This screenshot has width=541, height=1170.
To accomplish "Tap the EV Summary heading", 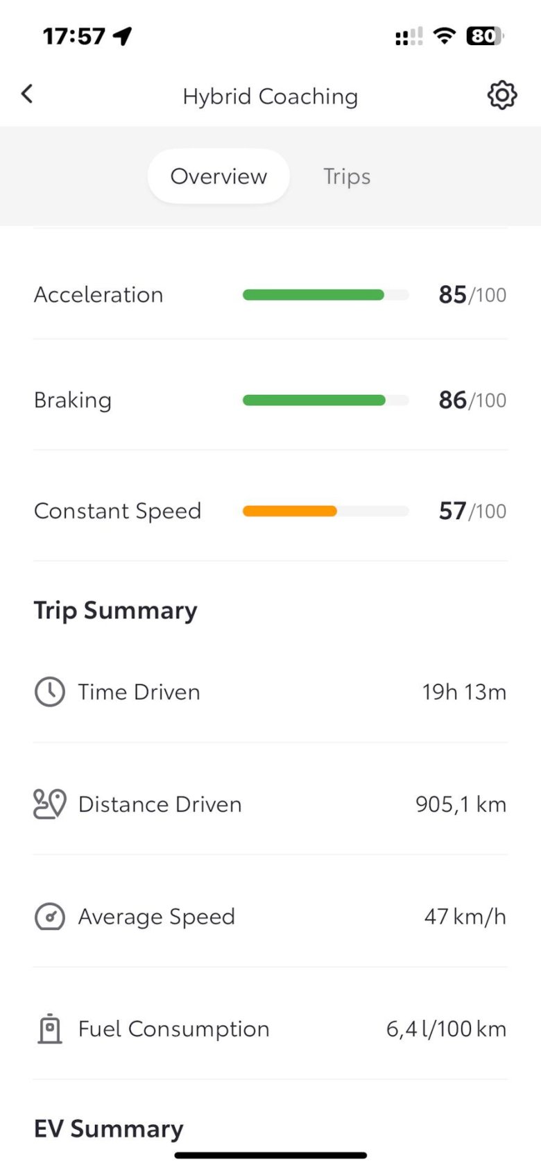I will click(109, 1129).
